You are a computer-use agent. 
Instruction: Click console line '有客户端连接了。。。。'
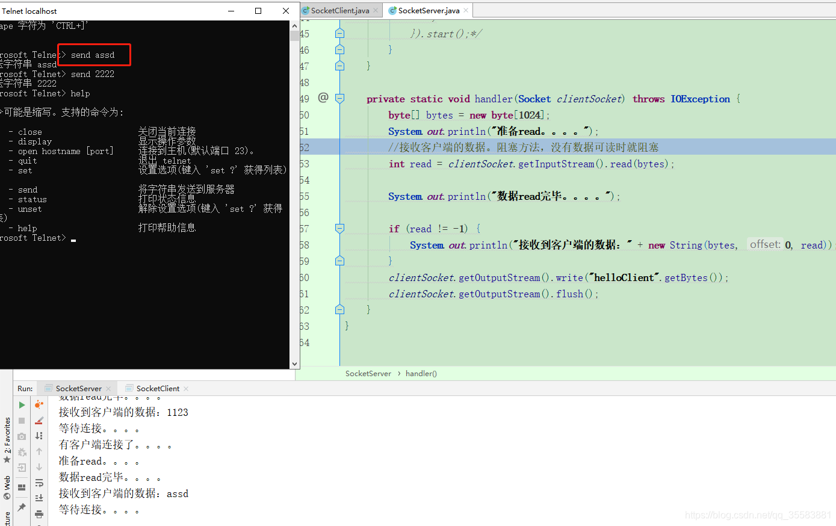pyautogui.click(x=116, y=445)
